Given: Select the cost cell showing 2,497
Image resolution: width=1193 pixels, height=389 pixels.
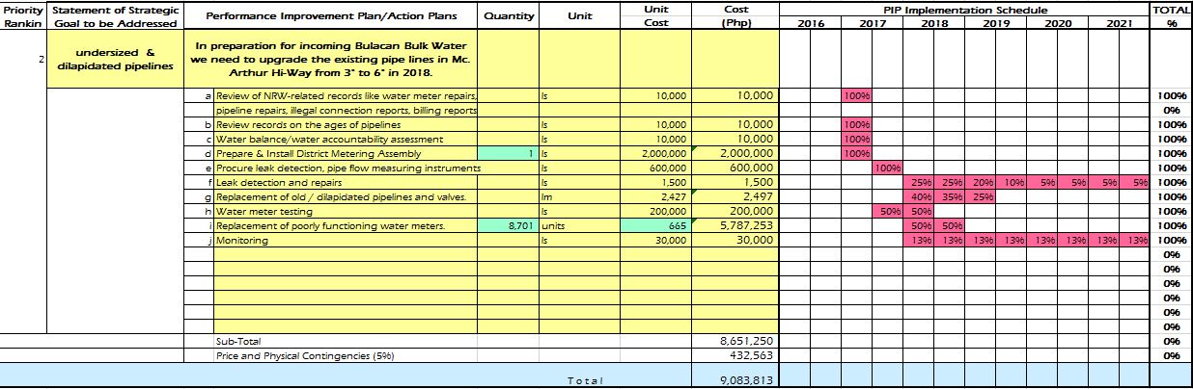Looking at the screenshot, I should [734, 197].
